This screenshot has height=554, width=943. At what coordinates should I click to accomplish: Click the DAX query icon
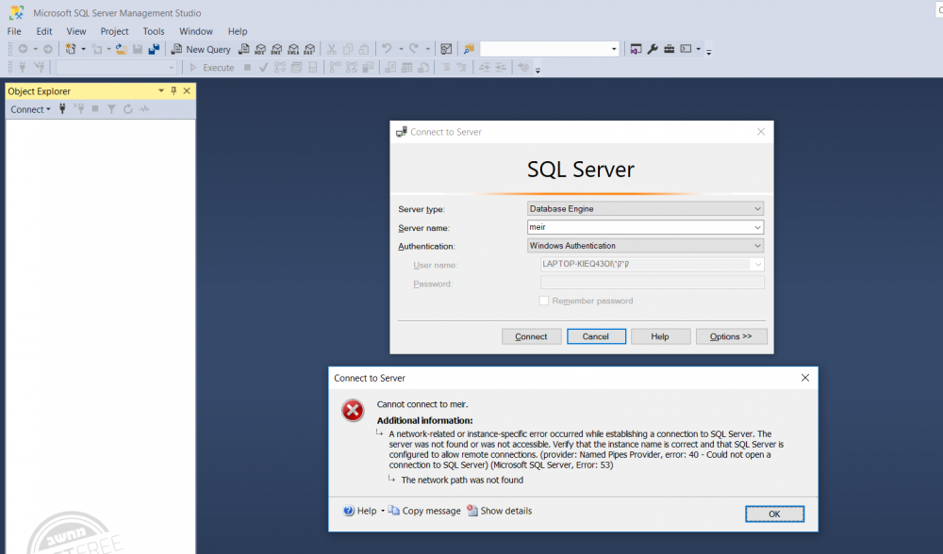pyautogui.click(x=309, y=49)
